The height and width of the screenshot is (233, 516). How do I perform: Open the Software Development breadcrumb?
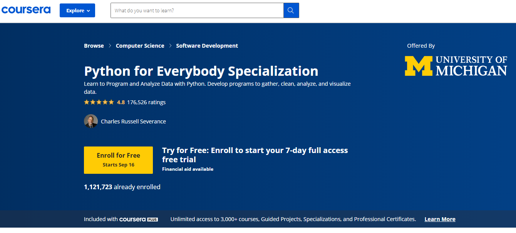[207, 46]
